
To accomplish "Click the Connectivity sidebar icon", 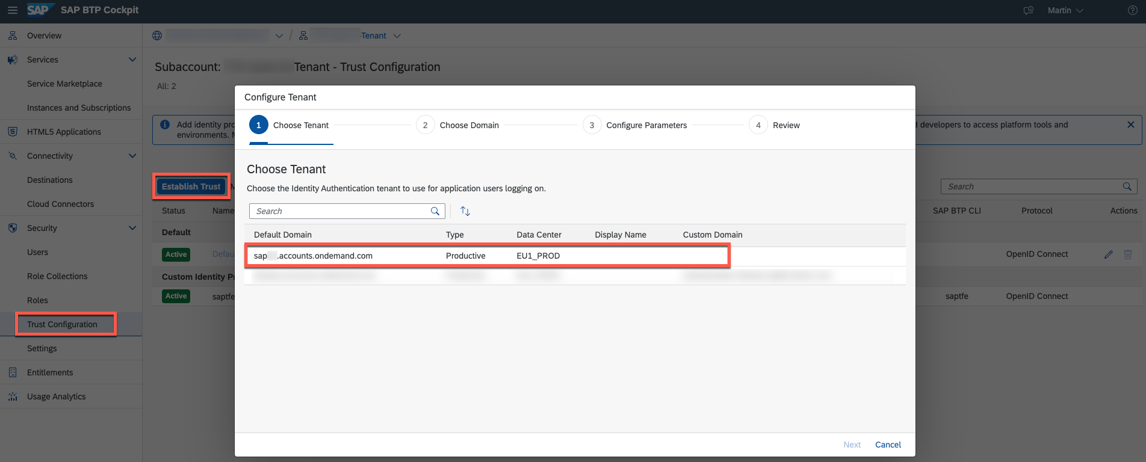I will [x=13, y=156].
